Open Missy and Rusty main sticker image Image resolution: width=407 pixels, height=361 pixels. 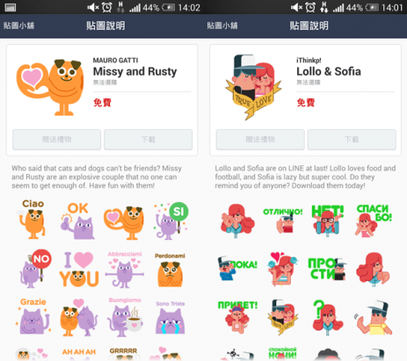click(49, 87)
